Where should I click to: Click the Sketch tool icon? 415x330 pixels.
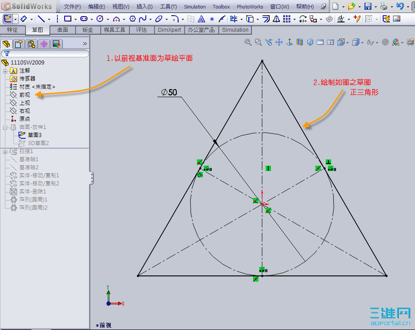tap(8, 19)
